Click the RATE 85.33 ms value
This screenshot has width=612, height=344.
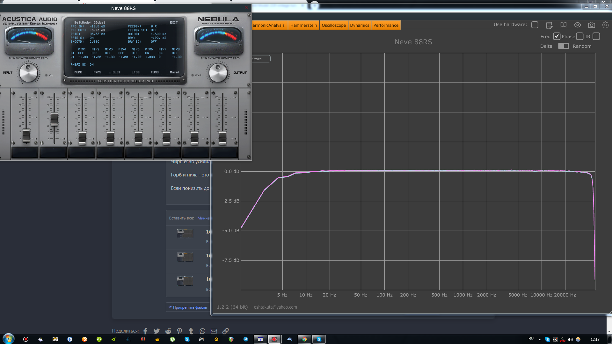(x=97, y=34)
